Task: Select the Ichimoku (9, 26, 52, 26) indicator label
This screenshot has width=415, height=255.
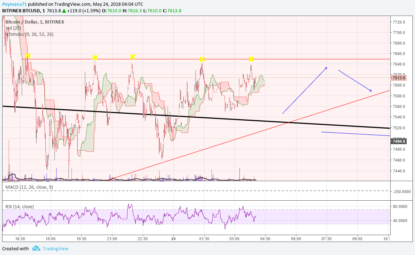Action: click(29, 34)
